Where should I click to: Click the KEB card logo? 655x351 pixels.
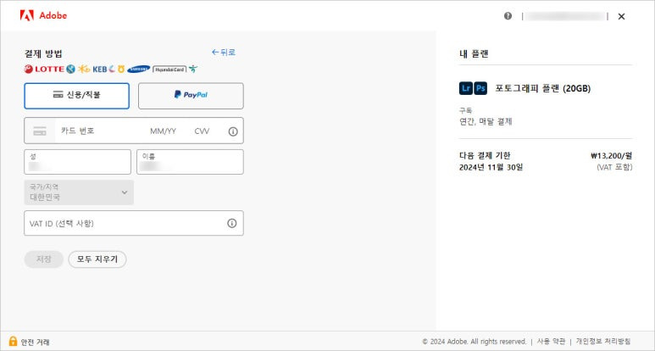pos(100,69)
